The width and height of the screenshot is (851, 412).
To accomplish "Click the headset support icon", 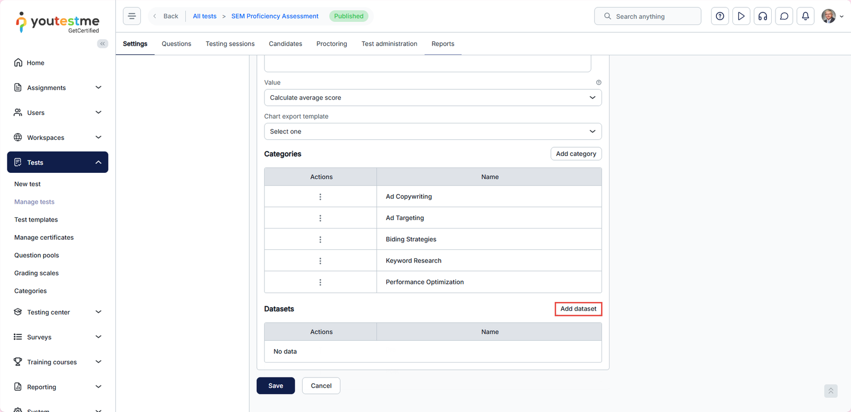I will coord(763,16).
